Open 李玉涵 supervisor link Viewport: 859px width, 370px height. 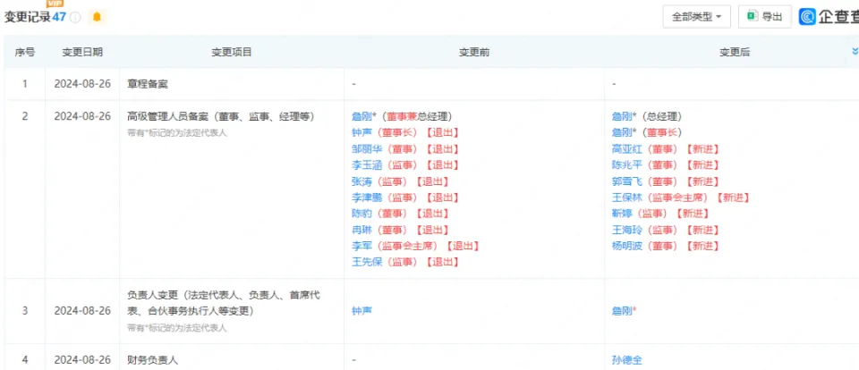[369, 164]
